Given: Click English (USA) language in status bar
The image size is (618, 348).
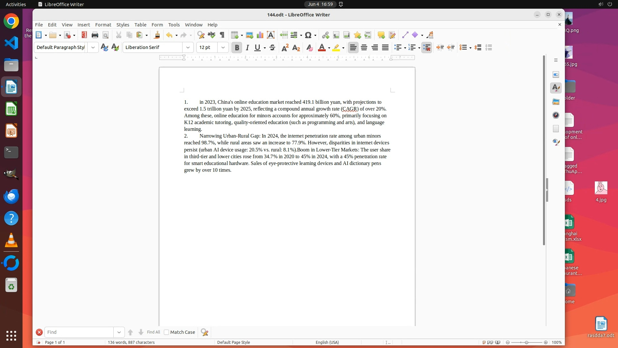Looking at the screenshot, I should (327, 342).
